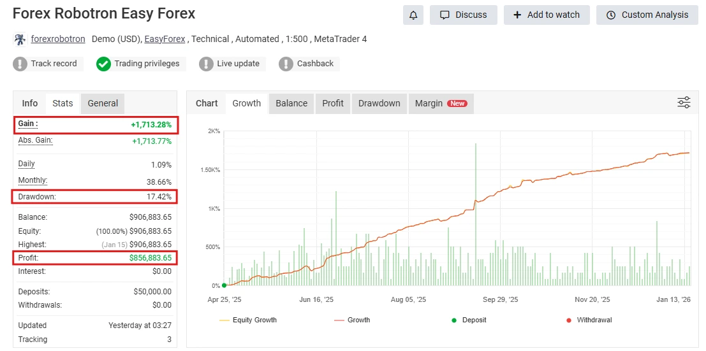Open the EasyForex broker link

[165, 39]
